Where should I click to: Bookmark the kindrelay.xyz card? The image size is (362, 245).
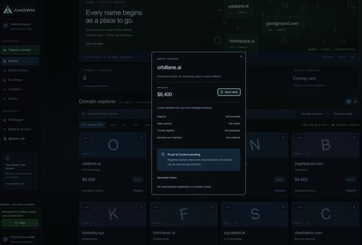click(141, 207)
